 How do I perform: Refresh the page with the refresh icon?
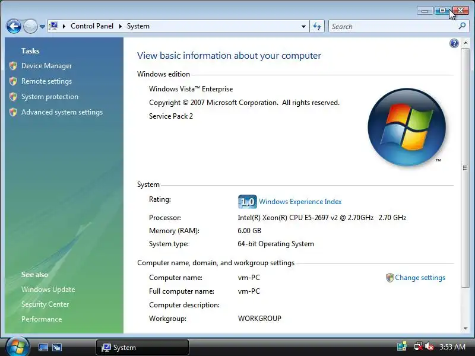(317, 26)
